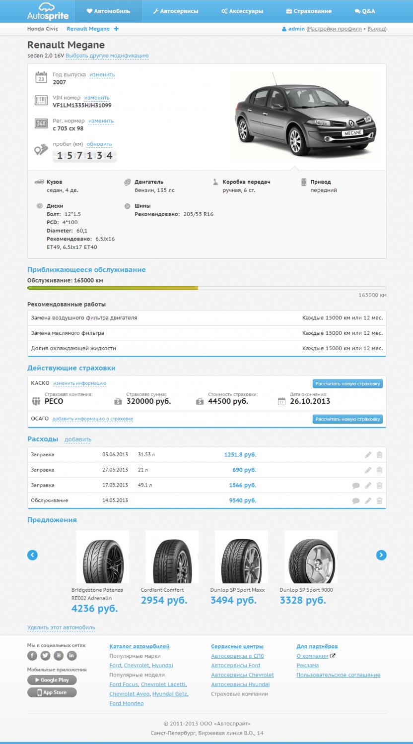Image resolution: width=413 pixels, height=744 pixels.
Task: Open the comment on the 17.05.2013 expense
Action: point(356,486)
